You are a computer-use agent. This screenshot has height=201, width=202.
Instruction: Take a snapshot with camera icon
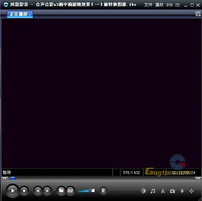click(172, 191)
